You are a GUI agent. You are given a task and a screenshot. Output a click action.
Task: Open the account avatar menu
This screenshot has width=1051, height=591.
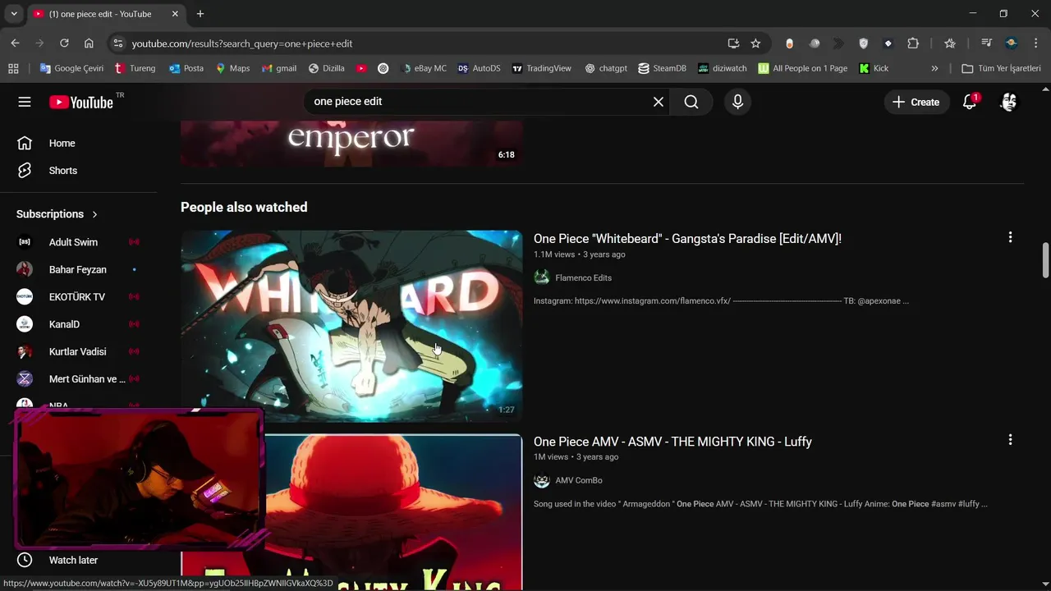tap(1009, 102)
